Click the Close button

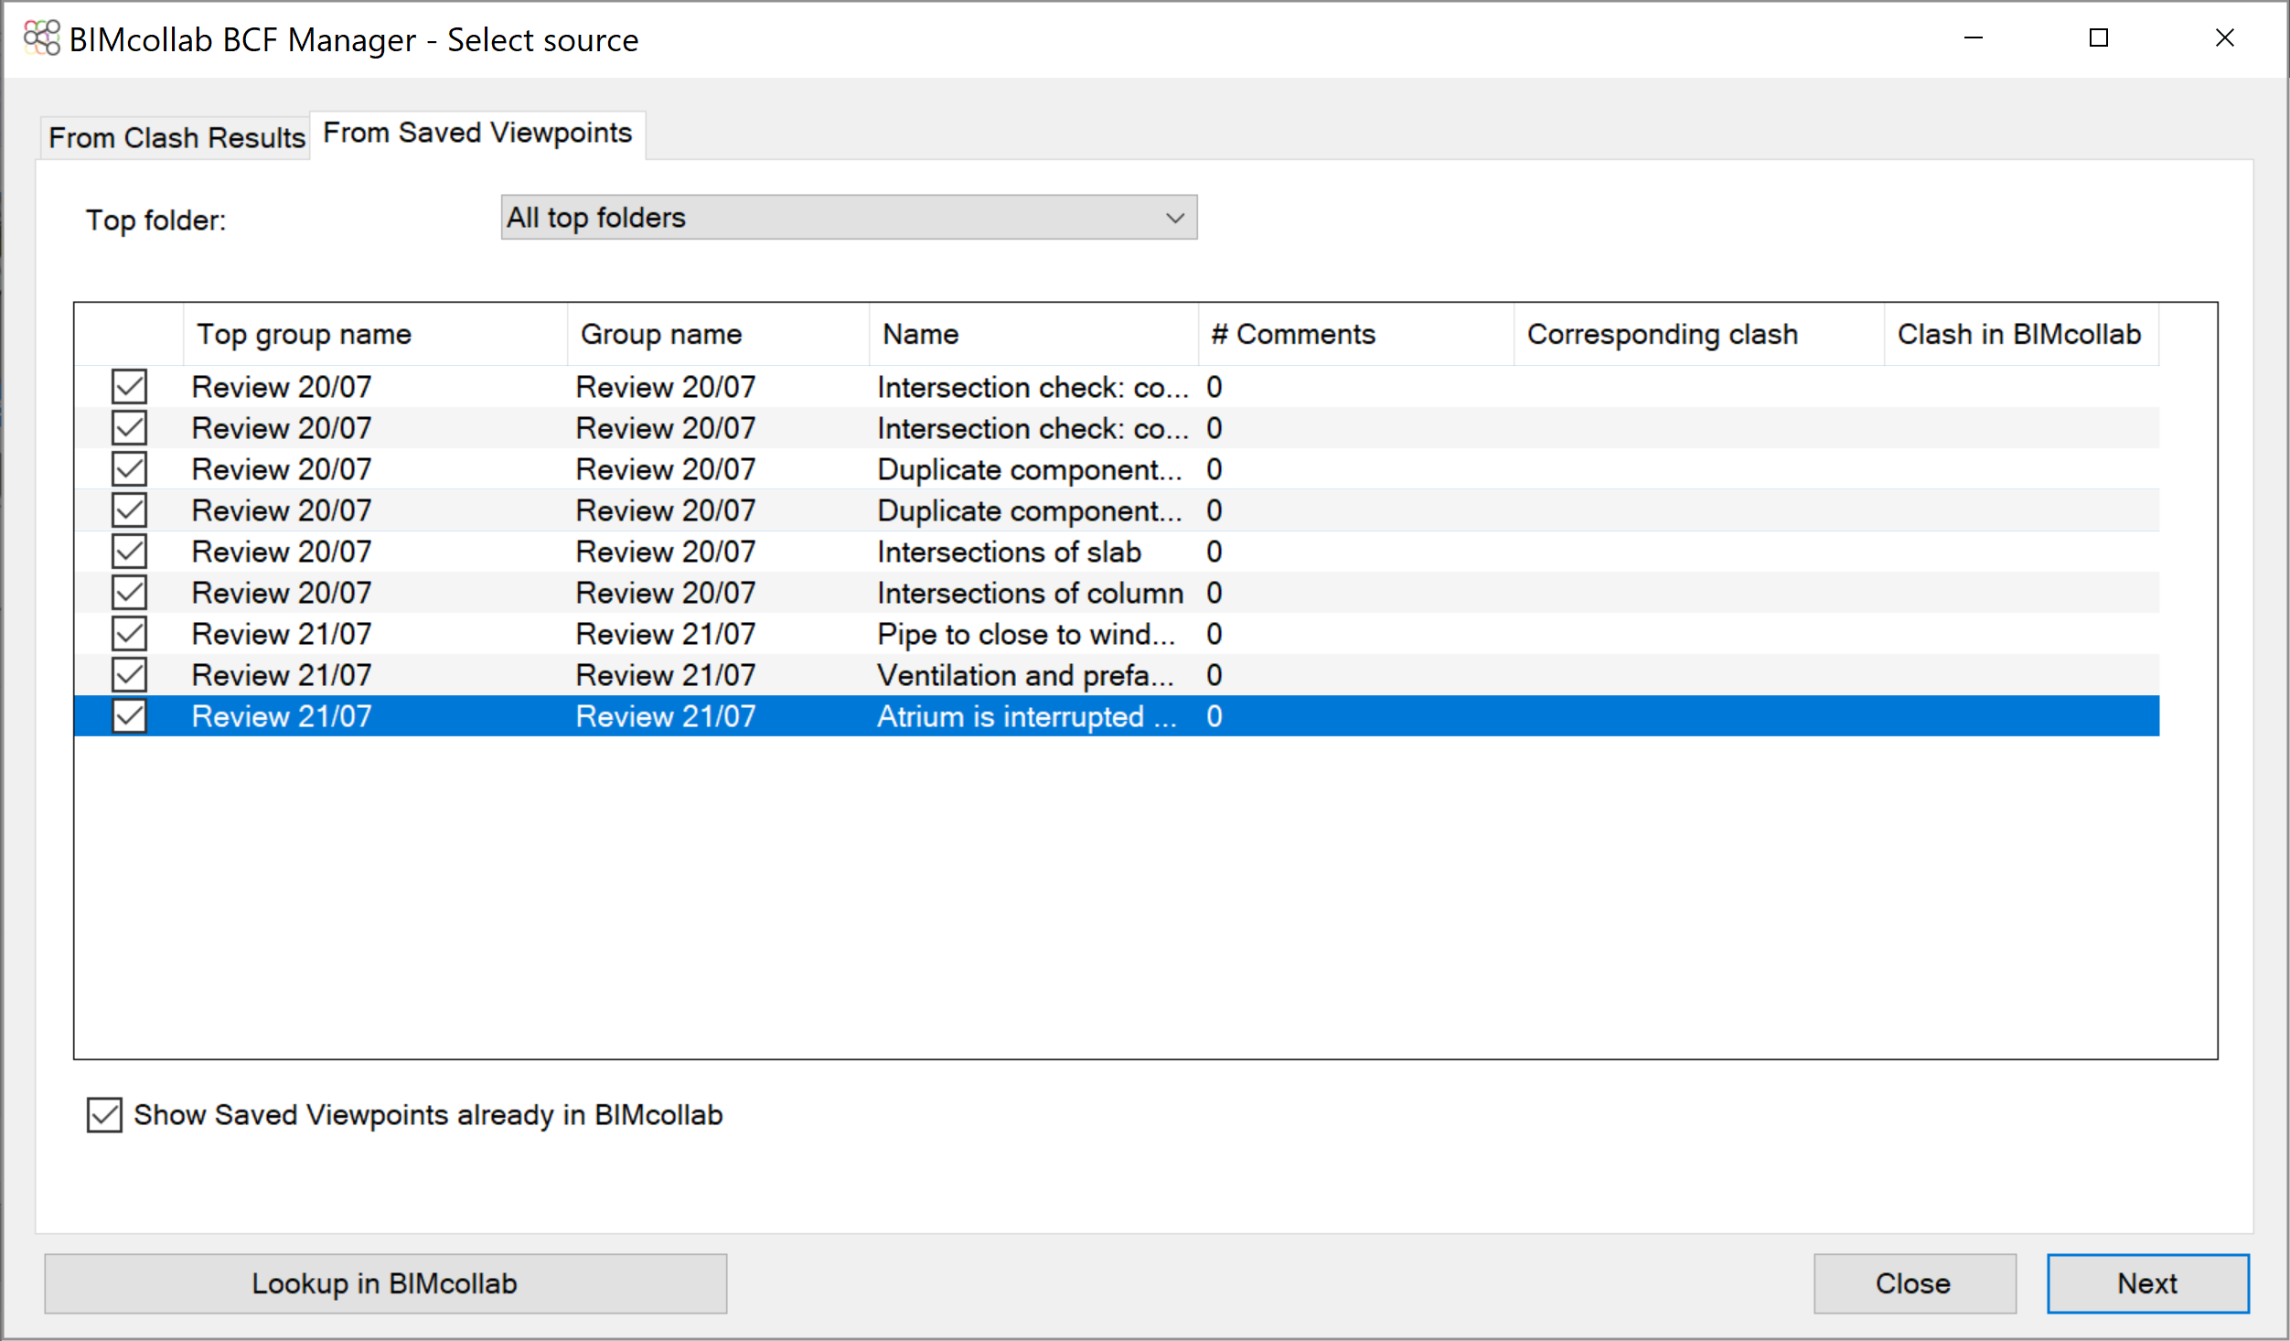[x=1914, y=1283]
